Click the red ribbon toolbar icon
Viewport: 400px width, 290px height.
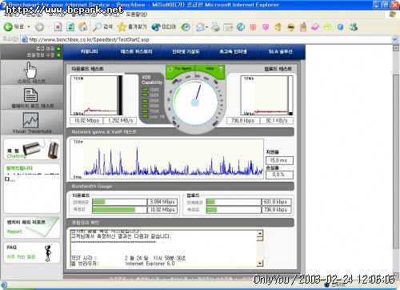pyautogui.click(x=253, y=27)
